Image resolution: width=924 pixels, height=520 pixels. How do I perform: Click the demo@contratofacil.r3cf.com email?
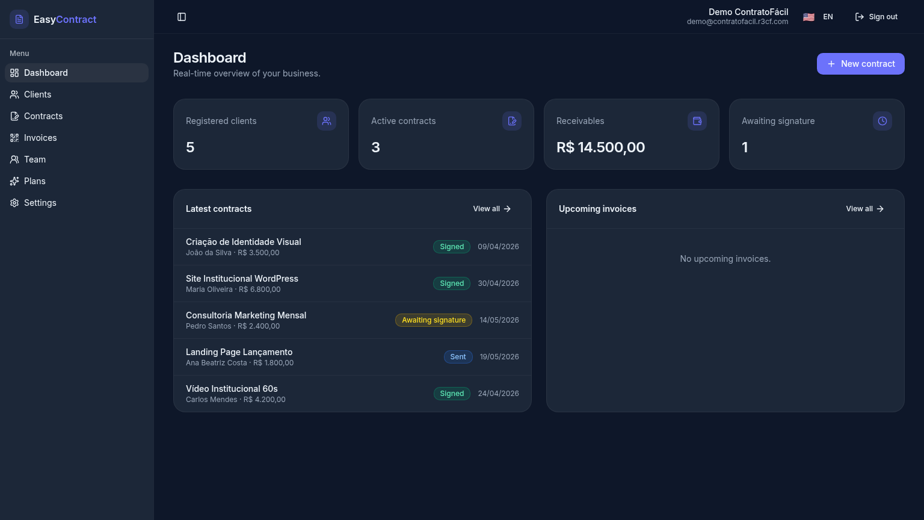click(x=738, y=22)
